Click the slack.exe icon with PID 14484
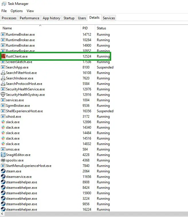 click(3, 133)
